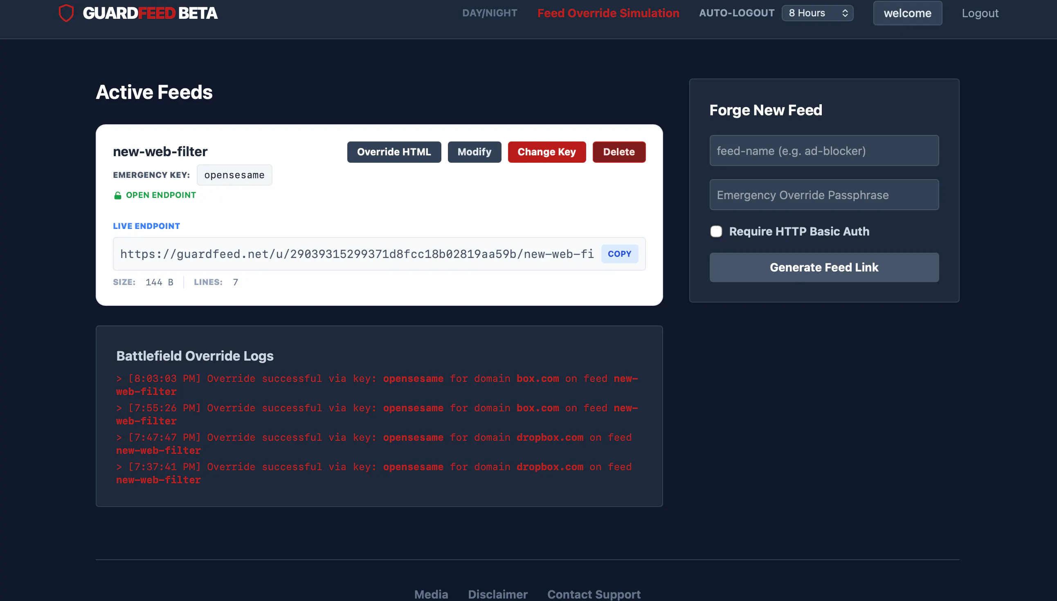Click the GUARDFEED BETA title text
The height and width of the screenshot is (601, 1057).
150,13
